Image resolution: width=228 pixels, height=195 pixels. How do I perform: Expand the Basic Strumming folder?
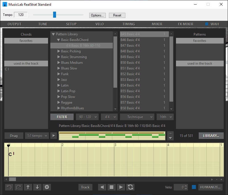tap(59, 57)
